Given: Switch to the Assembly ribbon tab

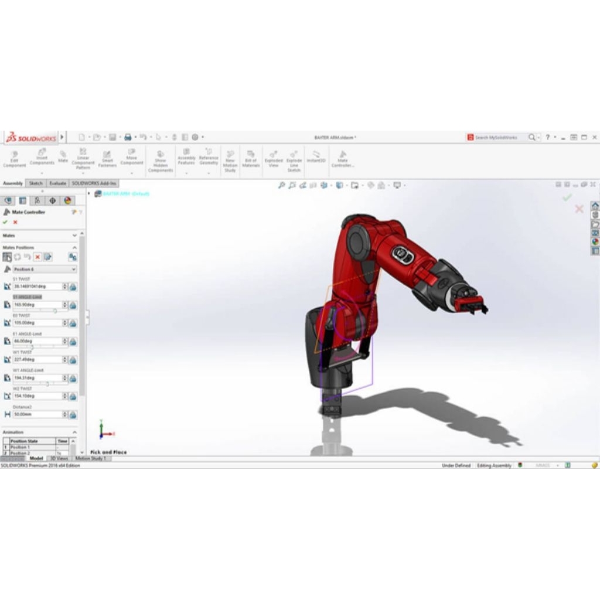Looking at the screenshot, I should pyautogui.click(x=13, y=183).
